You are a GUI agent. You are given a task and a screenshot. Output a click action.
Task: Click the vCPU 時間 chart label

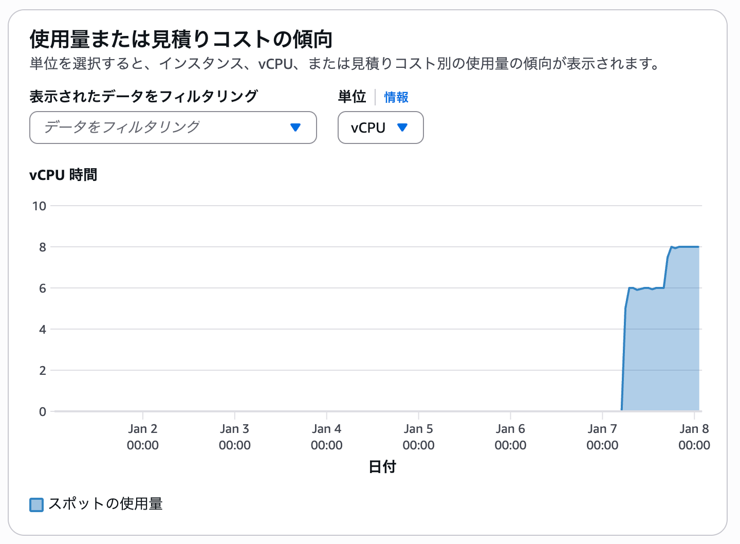click(64, 175)
